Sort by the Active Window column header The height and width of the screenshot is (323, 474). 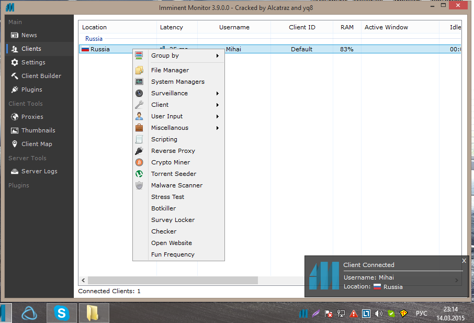[400, 27]
